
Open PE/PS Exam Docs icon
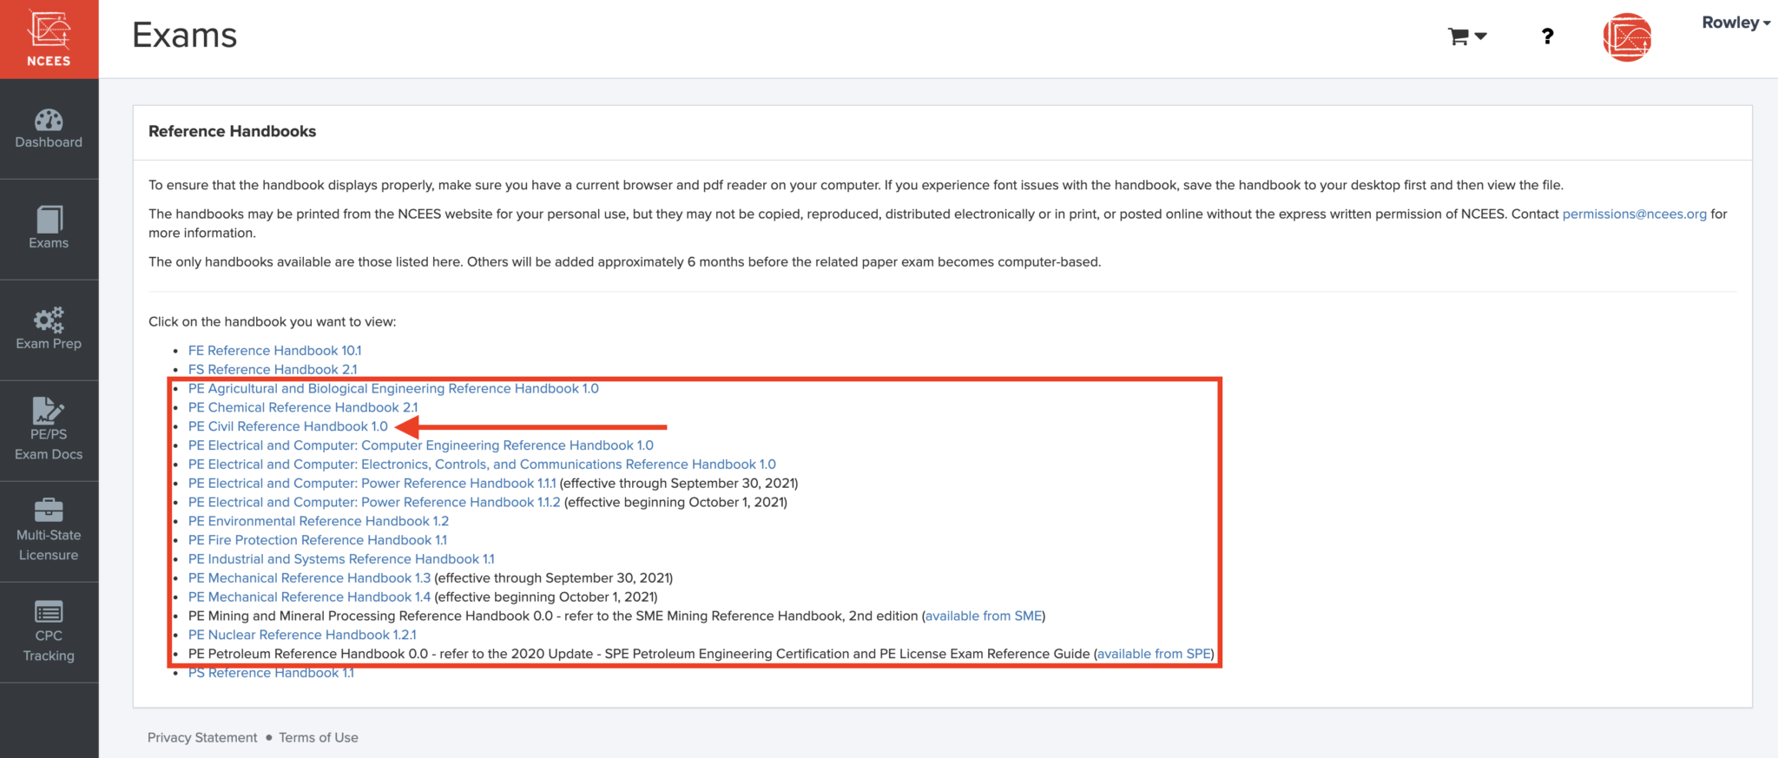[x=49, y=410]
